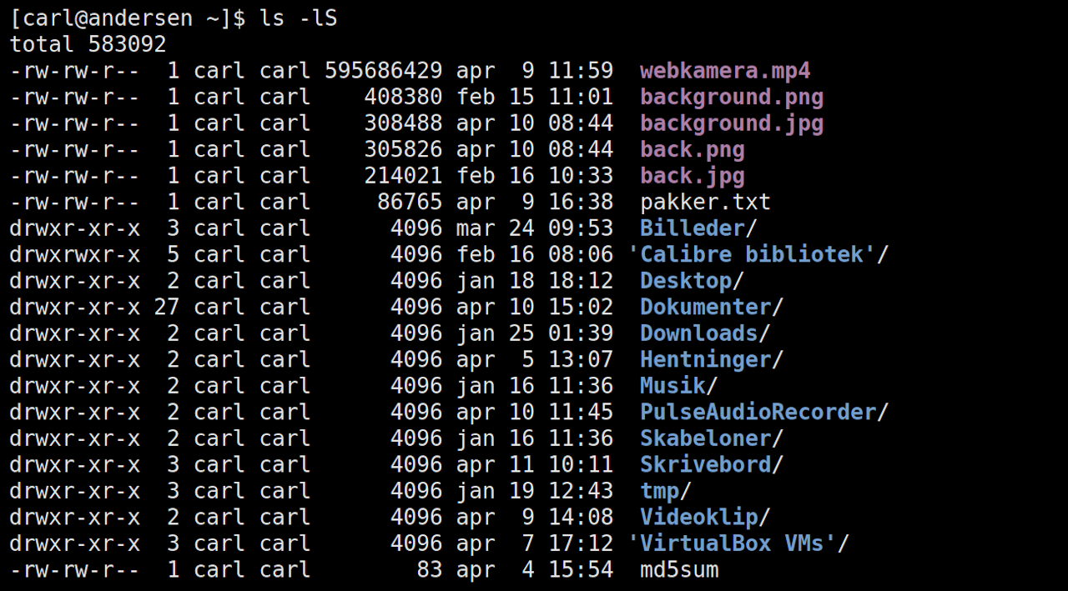
Task: Click the Musik directory name
Action: tap(673, 386)
